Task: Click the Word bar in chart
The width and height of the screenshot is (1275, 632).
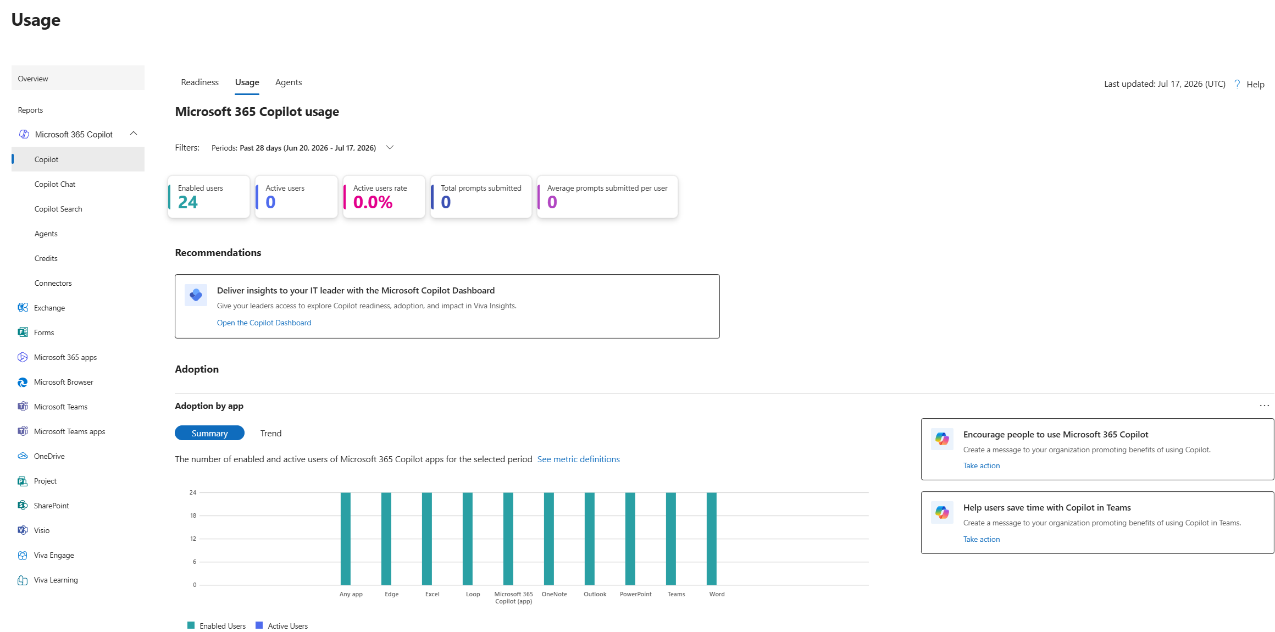Action: click(712, 539)
